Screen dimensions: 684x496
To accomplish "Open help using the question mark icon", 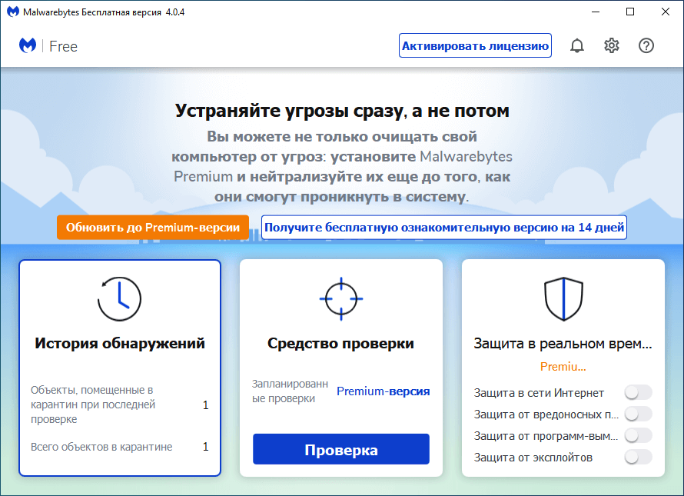I will coord(646,45).
